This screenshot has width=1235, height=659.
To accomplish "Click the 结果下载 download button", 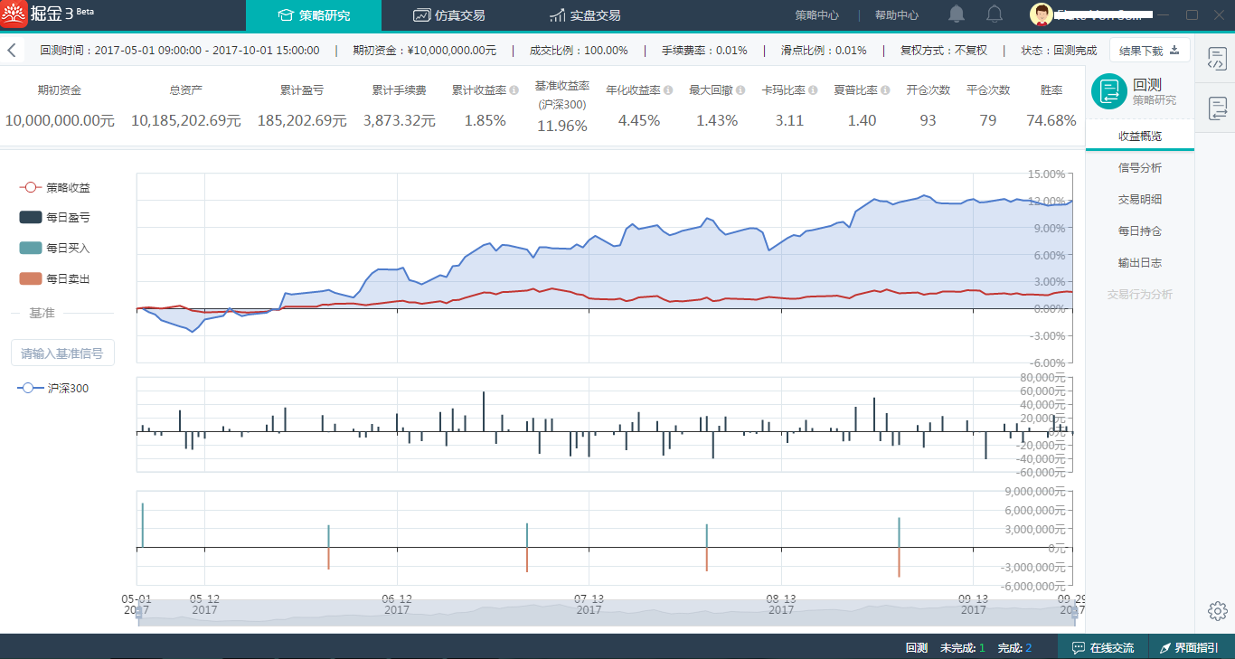I will click(x=1149, y=51).
